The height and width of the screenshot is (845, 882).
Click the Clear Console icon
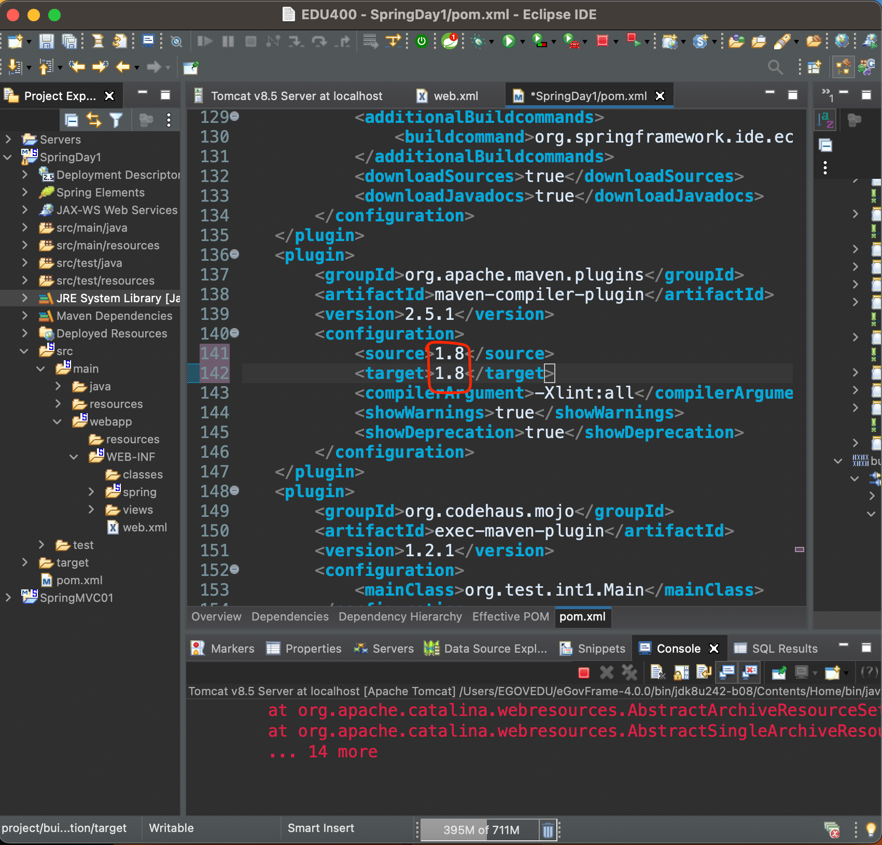coord(657,672)
